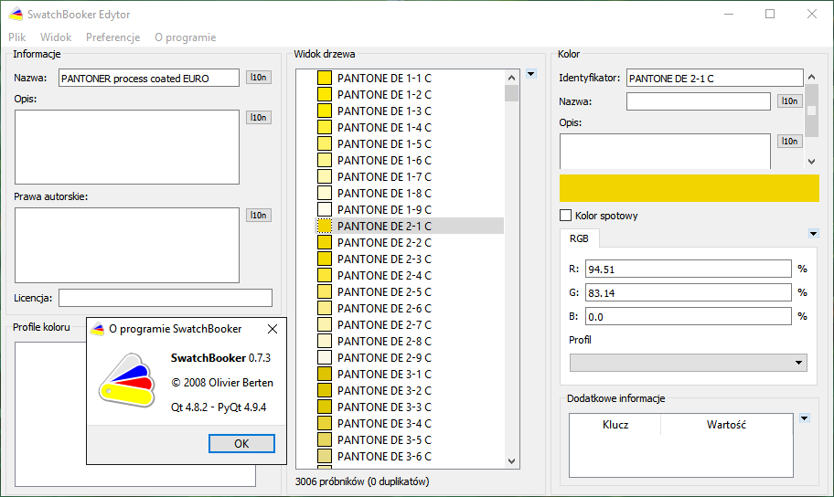Select PANTONE DE 2-7 C in tree

click(x=384, y=324)
